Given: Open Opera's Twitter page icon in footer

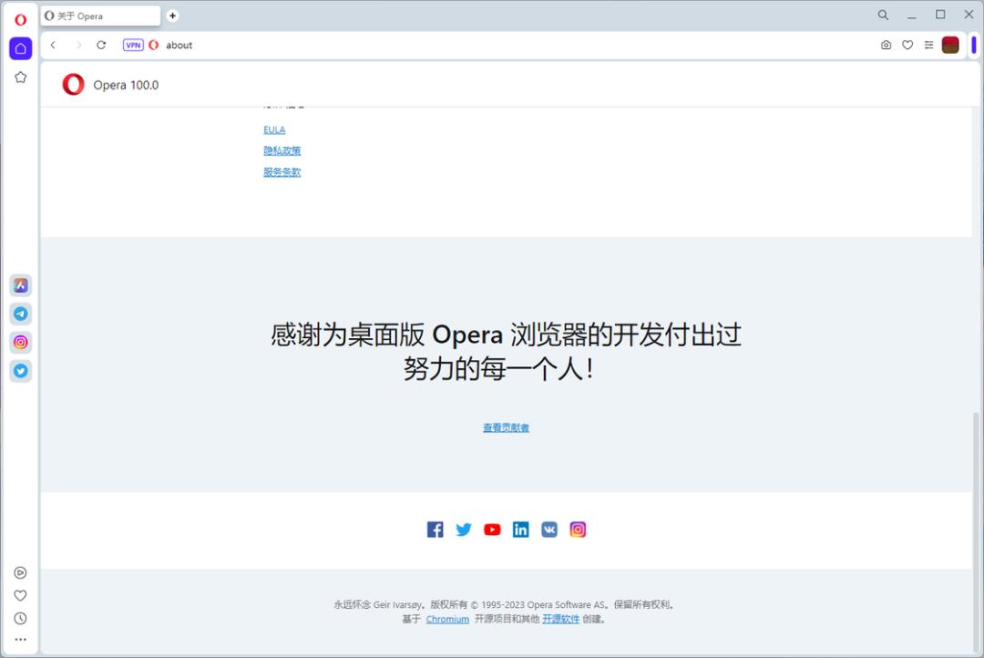Looking at the screenshot, I should 464,529.
